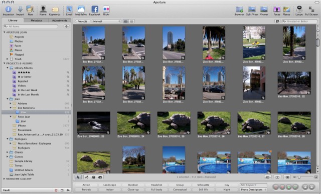Go to previous image arrow
The width and height of the screenshot is (321, 194).
click(305, 187)
